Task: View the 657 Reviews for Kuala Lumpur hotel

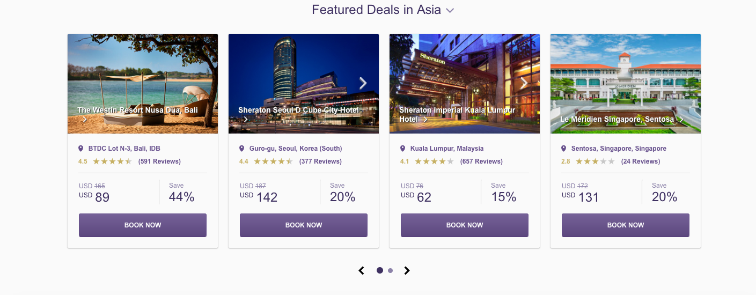Action: (481, 161)
